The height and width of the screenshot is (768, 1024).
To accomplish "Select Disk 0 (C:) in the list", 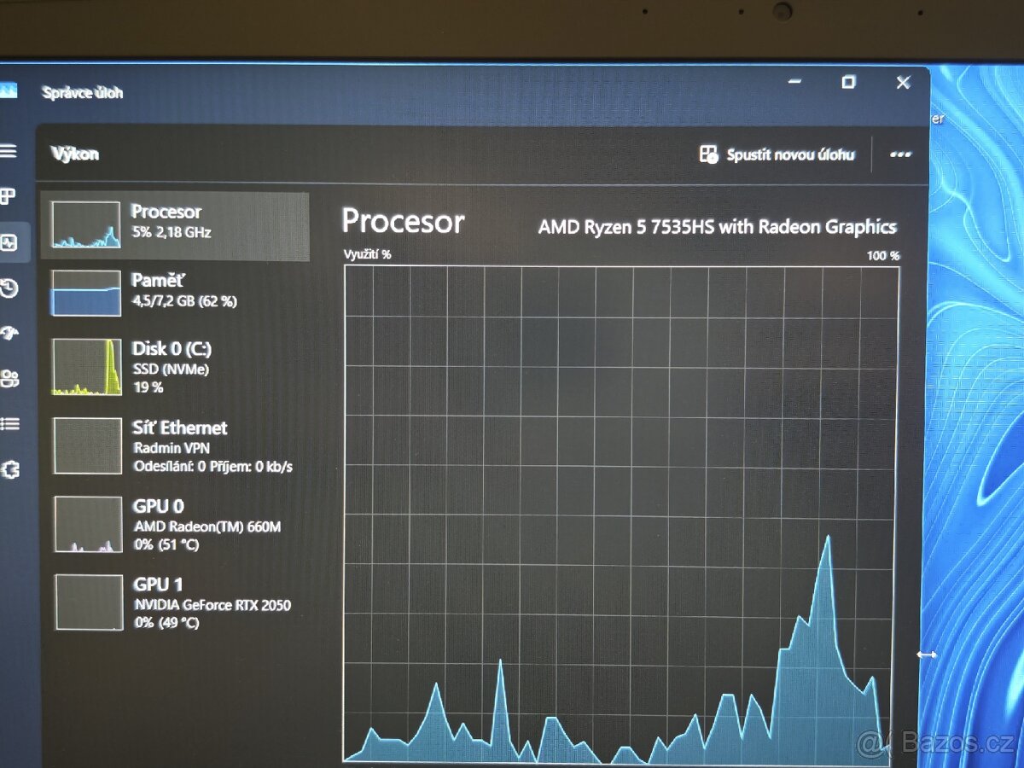I will pos(175,367).
